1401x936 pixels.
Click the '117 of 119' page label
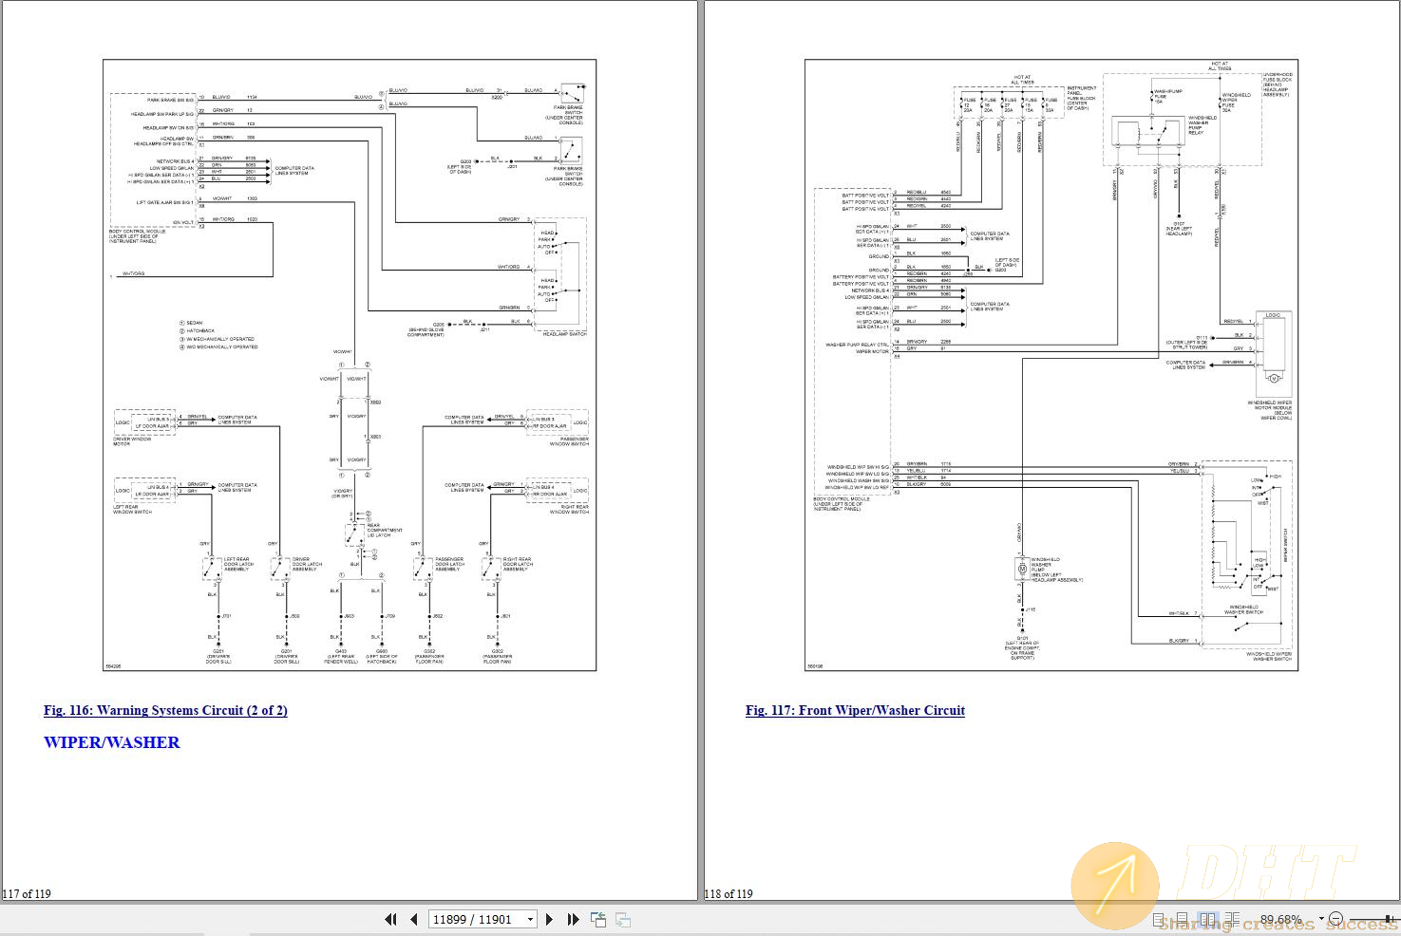(27, 893)
